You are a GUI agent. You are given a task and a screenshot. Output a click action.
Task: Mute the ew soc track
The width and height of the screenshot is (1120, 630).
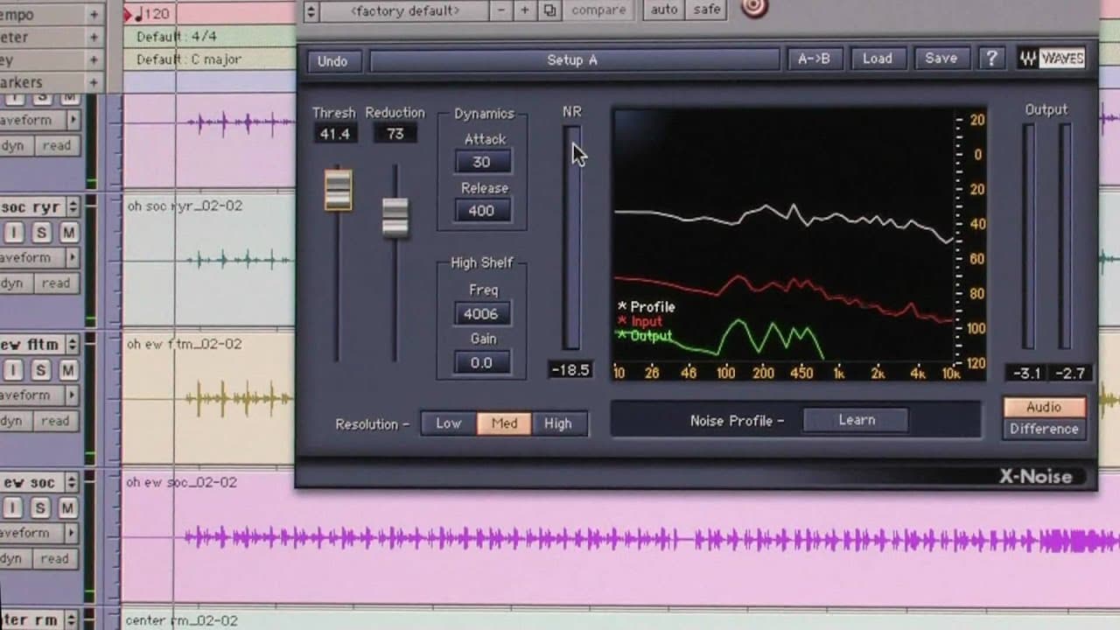[68, 507]
